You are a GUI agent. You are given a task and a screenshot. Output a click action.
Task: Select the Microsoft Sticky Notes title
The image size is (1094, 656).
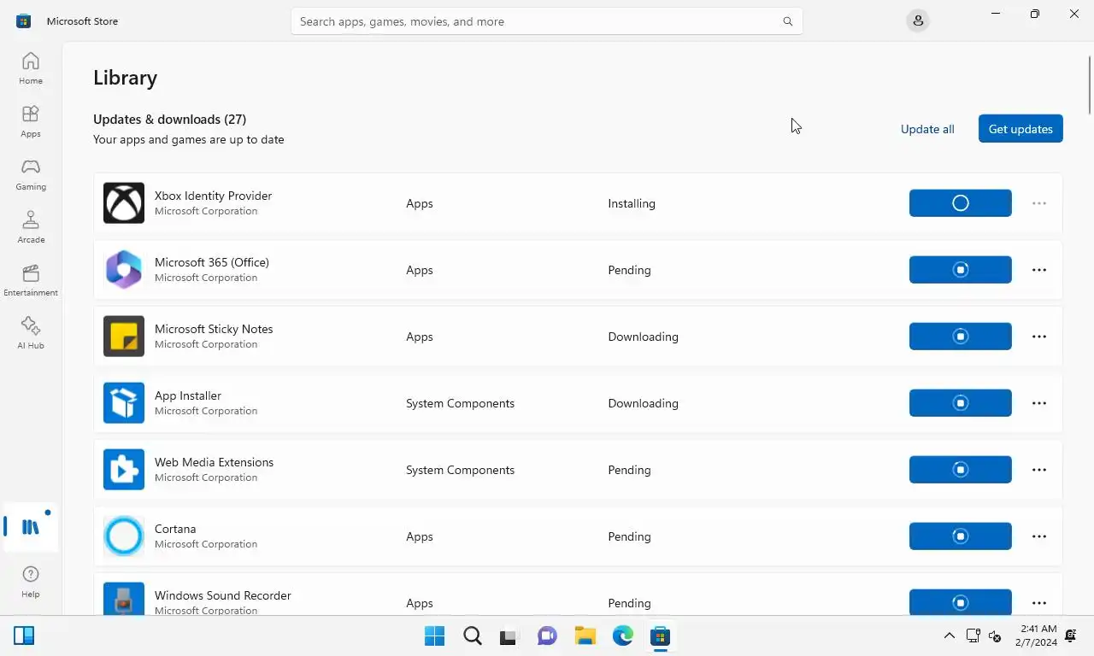point(214,329)
